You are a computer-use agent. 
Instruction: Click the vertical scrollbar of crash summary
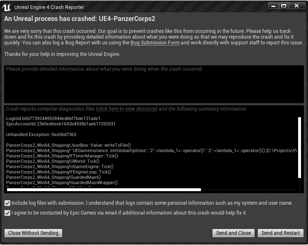click(x=299, y=147)
